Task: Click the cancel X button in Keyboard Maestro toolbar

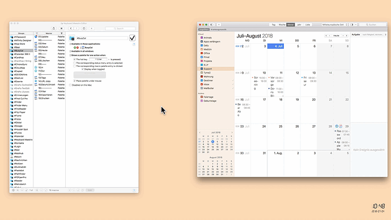Action: click(x=62, y=28)
